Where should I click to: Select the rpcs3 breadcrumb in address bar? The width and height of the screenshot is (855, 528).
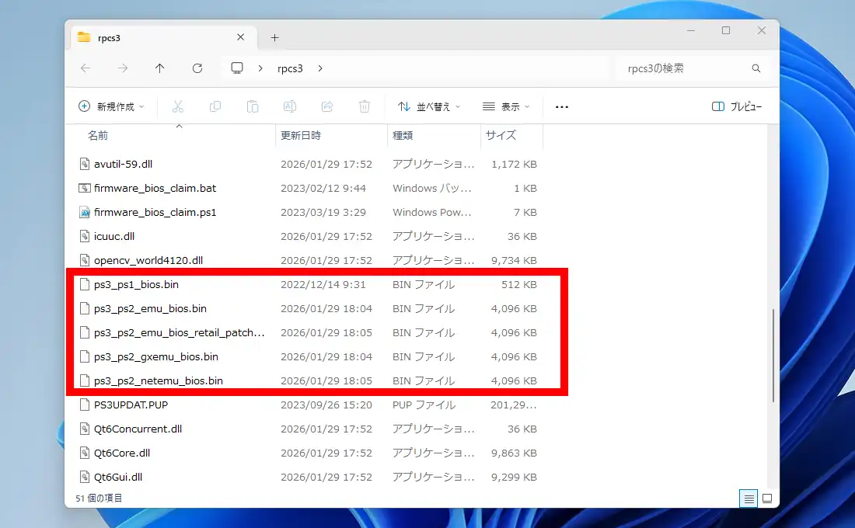click(290, 68)
